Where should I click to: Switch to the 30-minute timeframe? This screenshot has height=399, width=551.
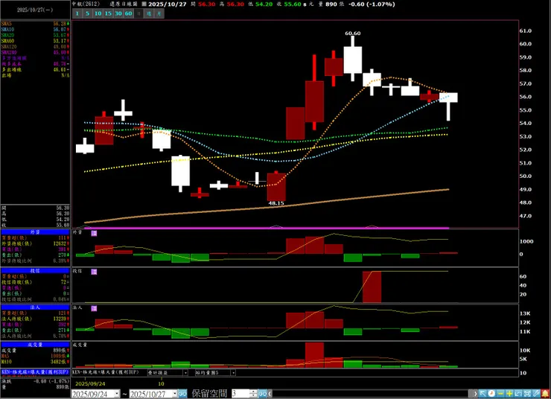[x=118, y=13]
